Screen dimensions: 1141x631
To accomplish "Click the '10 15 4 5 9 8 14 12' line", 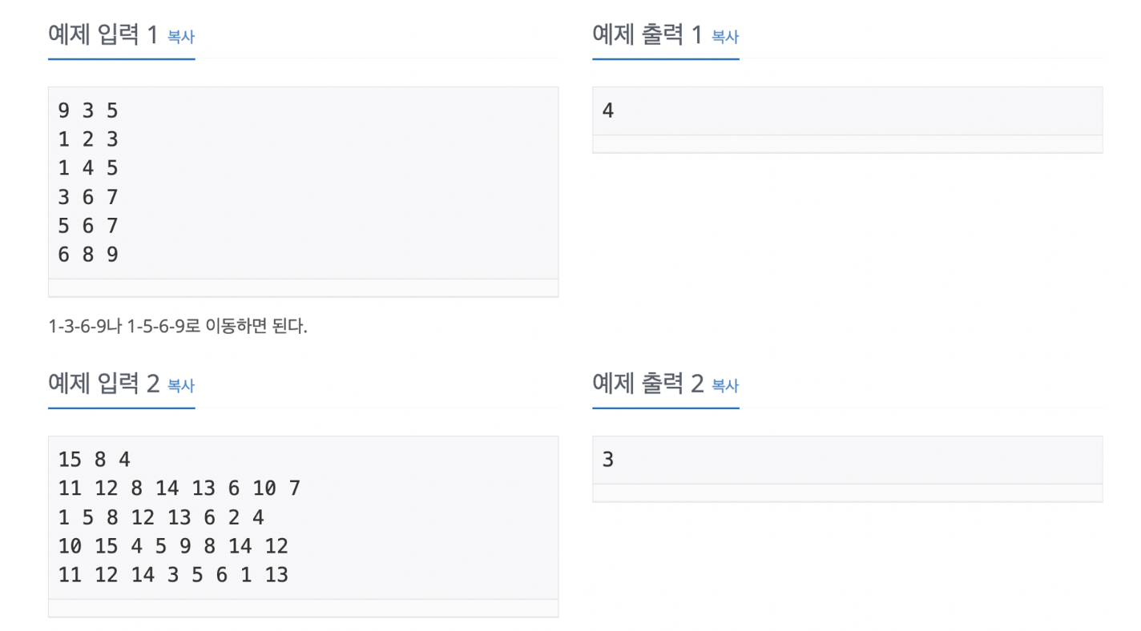I will [x=173, y=546].
